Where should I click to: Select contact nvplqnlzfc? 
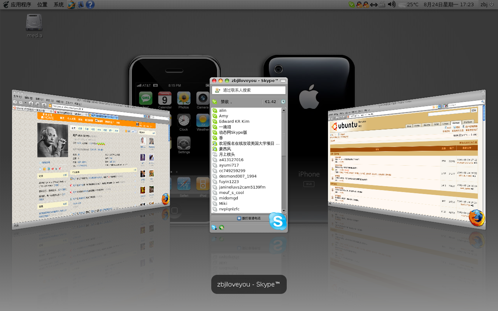tap(246, 209)
